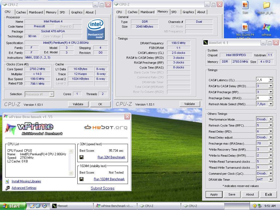This screenshot has width=280, height=210.
Task: Click the left CPU-Z title bar icon
Action: (x=5, y=4)
